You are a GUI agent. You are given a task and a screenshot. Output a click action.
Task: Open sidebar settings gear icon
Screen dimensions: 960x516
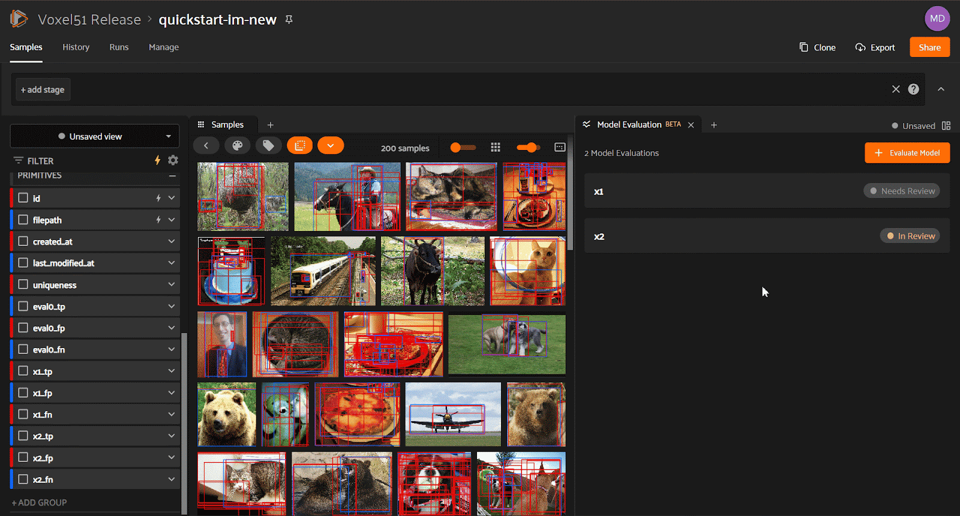[x=173, y=160]
